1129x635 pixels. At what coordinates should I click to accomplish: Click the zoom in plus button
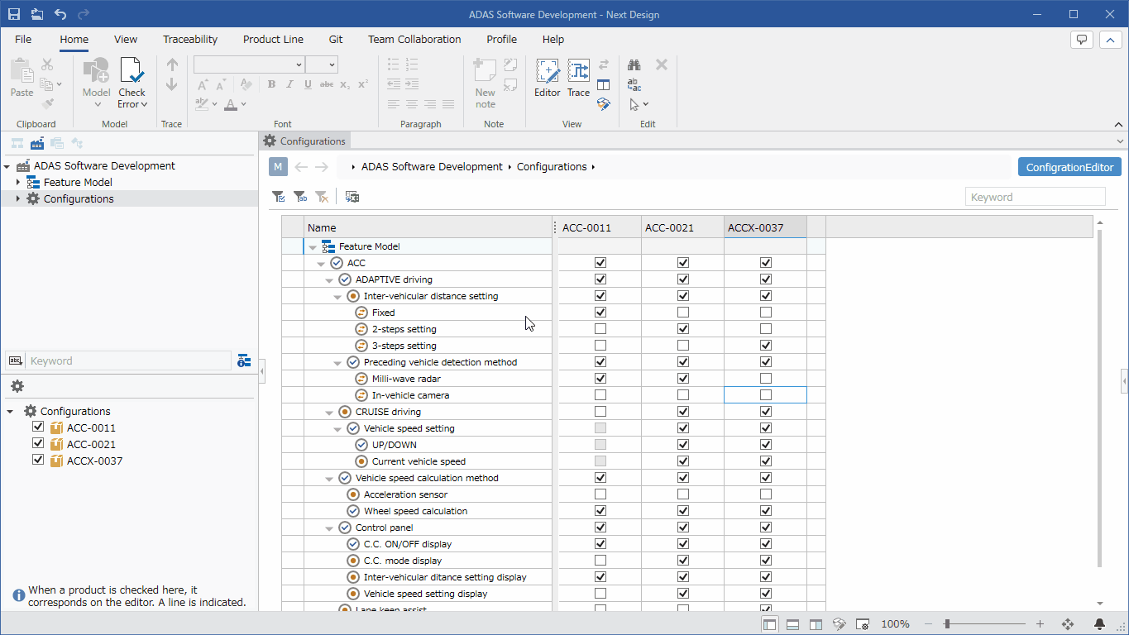(x=1040, y=624)
